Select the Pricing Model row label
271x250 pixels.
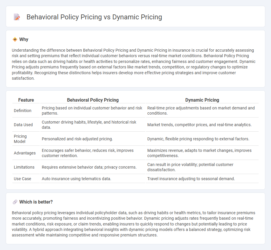[x=20, y=139]
